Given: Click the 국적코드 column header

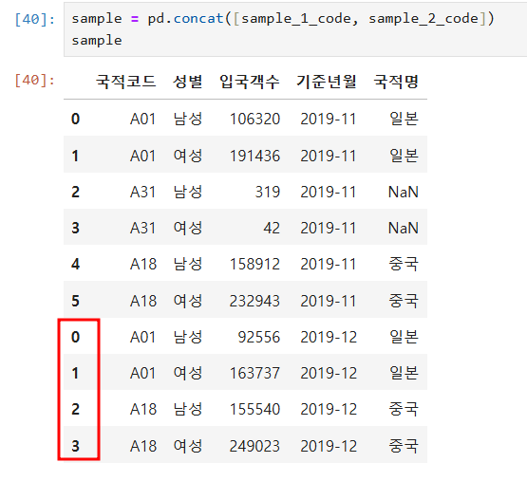Looking at the screenshot, I should pos(126,82).
